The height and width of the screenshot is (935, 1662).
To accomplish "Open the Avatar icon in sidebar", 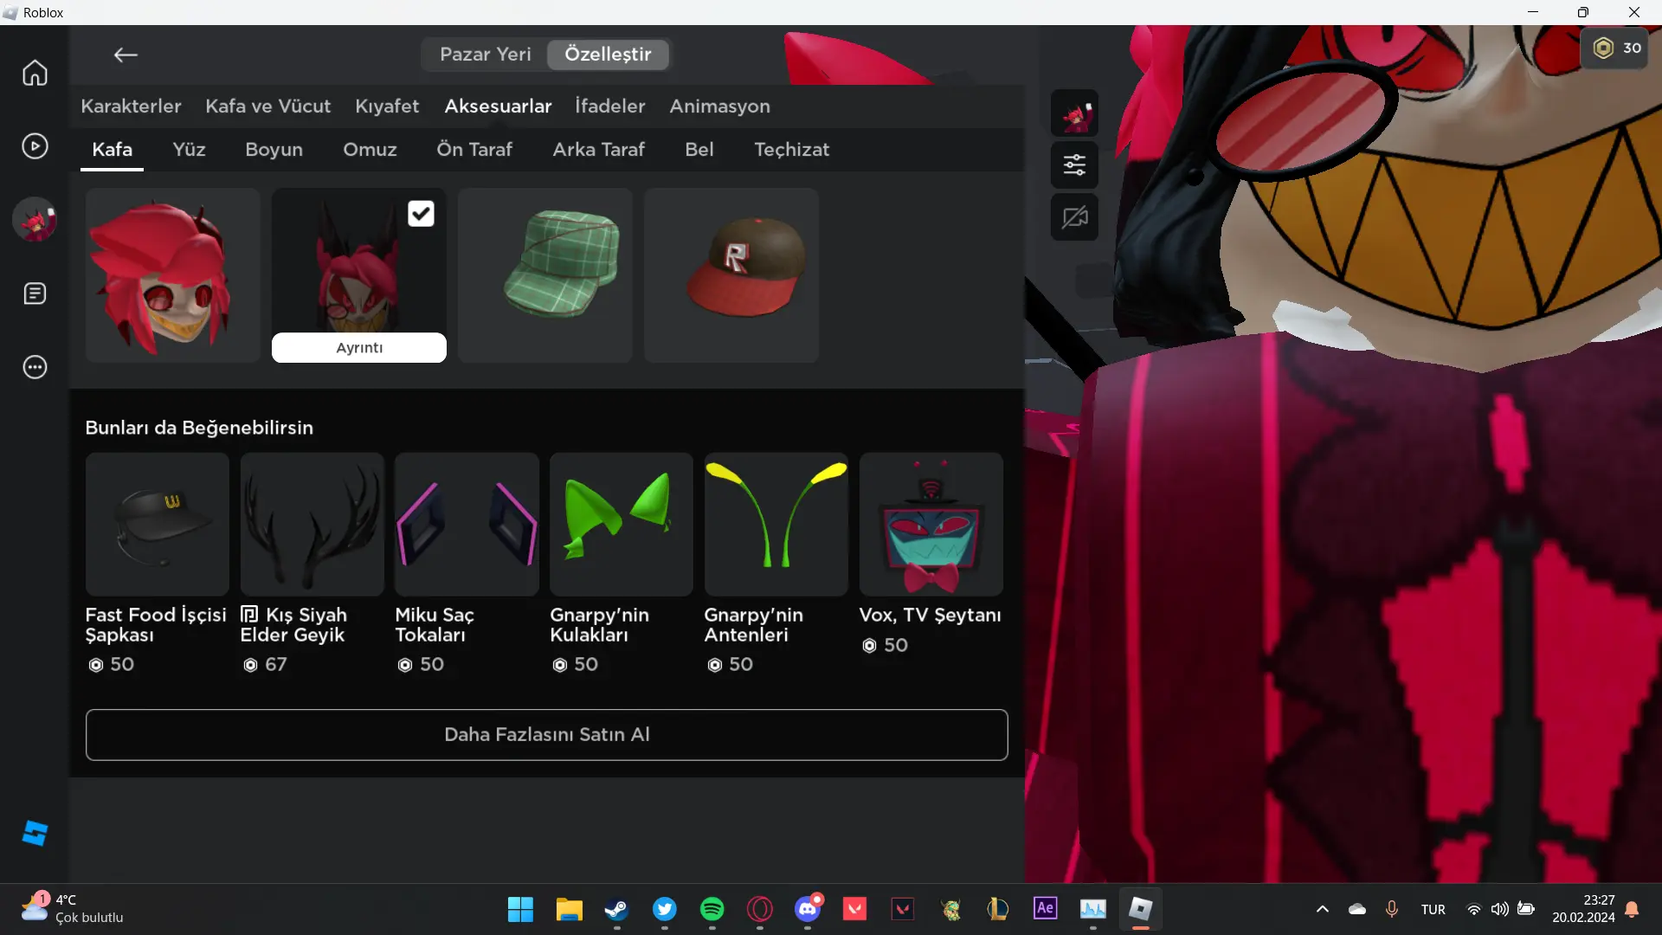I will coord(35,220).
